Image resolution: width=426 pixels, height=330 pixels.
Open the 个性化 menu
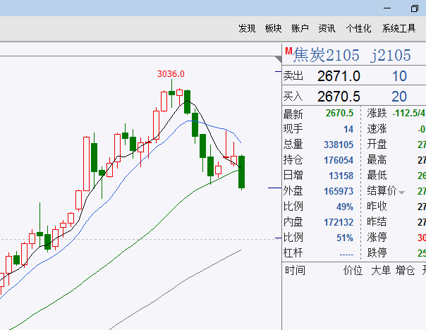[358, 28]
